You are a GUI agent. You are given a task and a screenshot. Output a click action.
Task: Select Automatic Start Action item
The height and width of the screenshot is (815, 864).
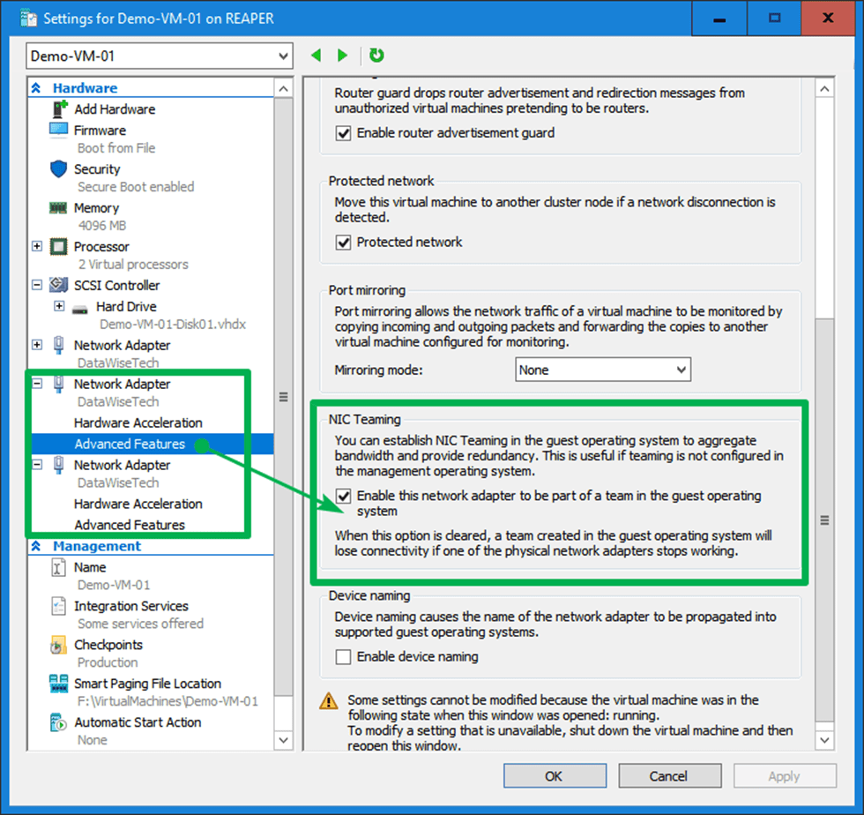138,722
